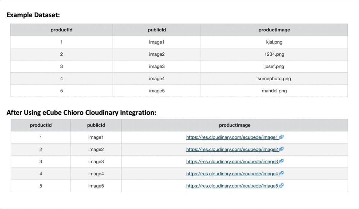Click external link icon beside image5 URL
Image resolution: width=359 pixels, height=209 pixels.
coord(281,186)
